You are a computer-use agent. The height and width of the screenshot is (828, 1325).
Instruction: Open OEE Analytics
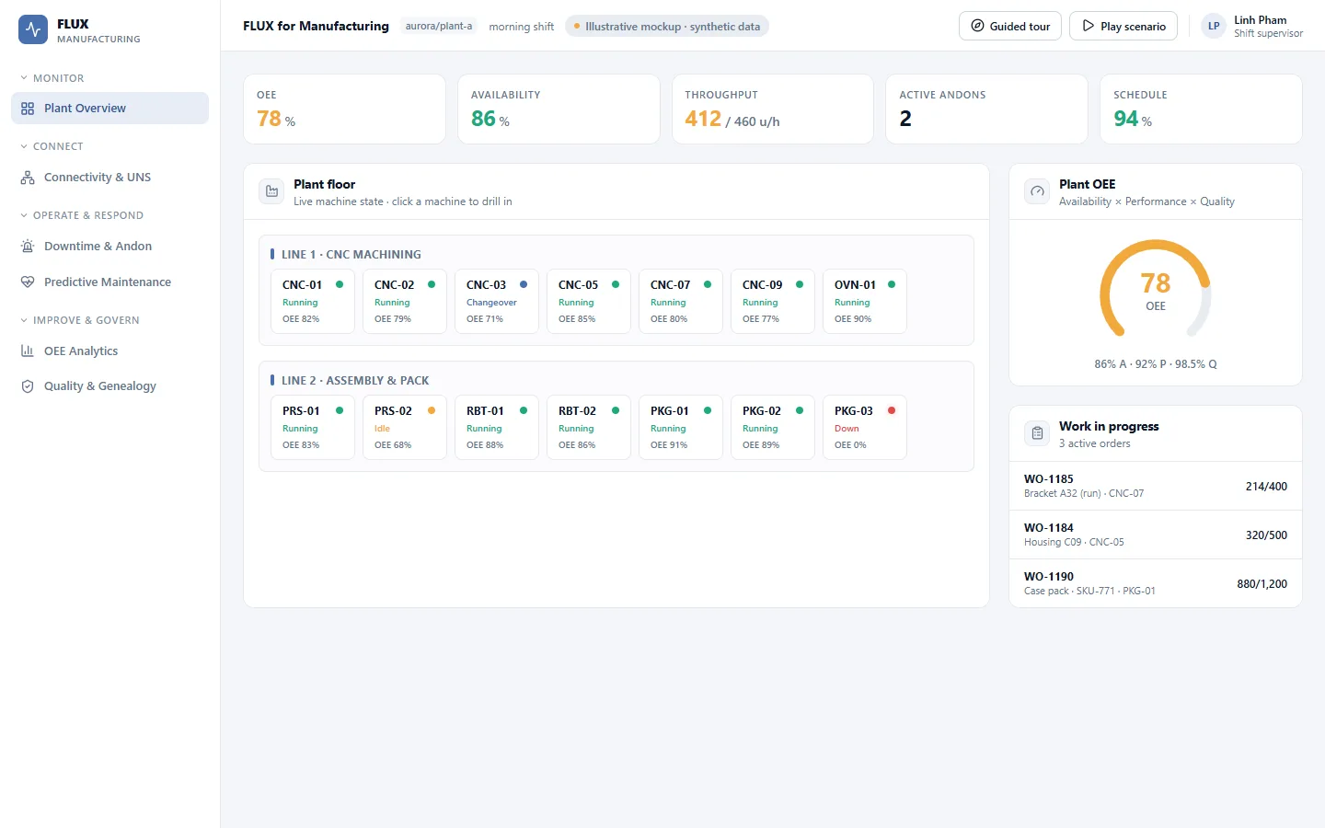point(109,351)
